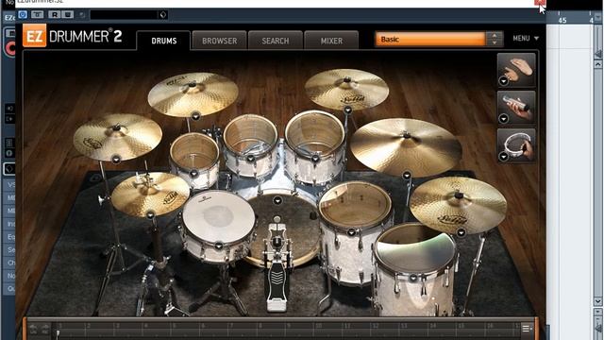This screenshot has width=604, height=340.
Task: Hit the far-left crash cymbal
Action: pyautogui.click(x=117, y=137)
